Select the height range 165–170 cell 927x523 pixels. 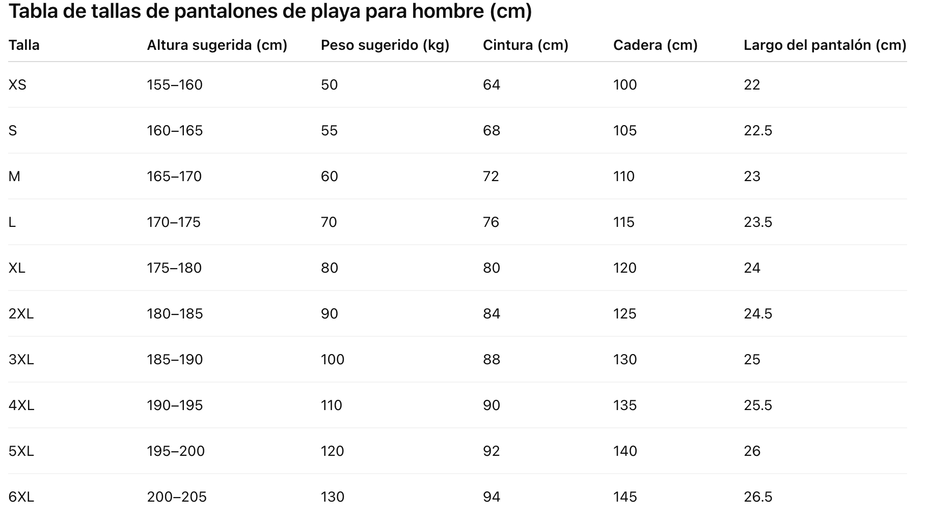(174, 177)
